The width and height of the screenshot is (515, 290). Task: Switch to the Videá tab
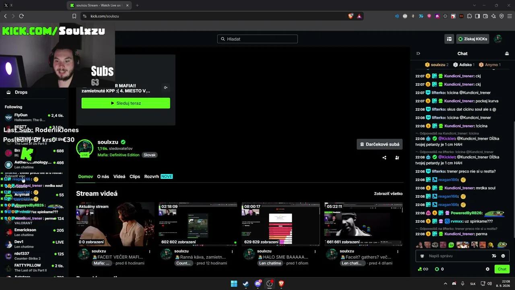click(119, 176)
